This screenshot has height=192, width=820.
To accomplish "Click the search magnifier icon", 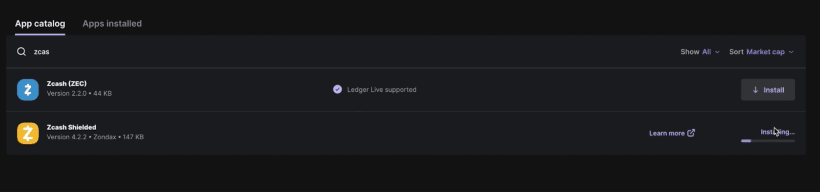I will tap(21, 52).
